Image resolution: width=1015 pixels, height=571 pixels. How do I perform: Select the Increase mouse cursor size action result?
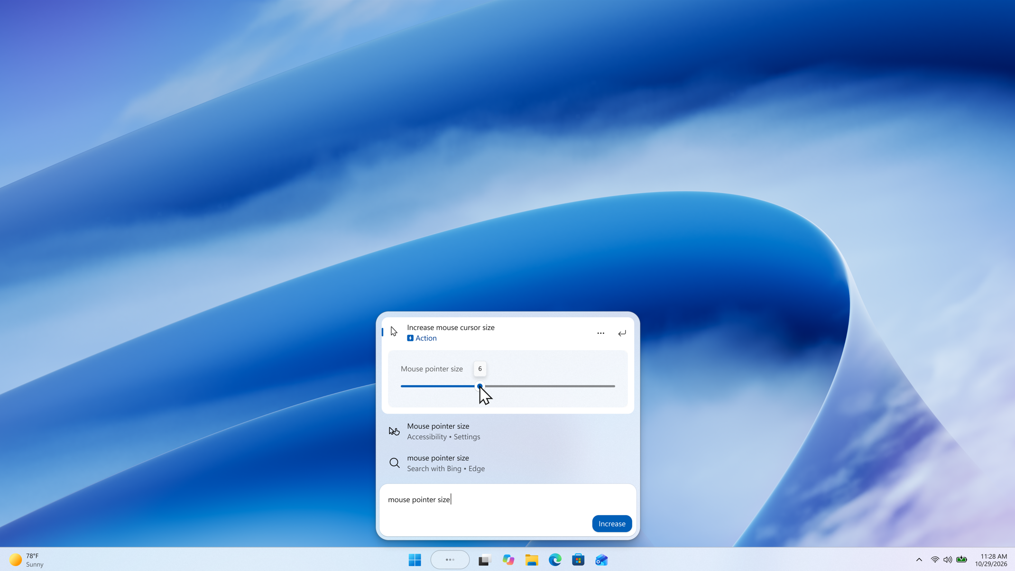pos(507,332)
